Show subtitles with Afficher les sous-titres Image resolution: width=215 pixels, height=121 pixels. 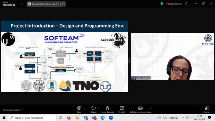(x=140, y=110)
